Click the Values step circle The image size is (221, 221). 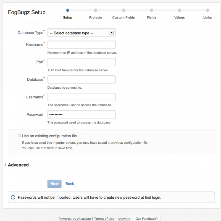pyautogui.click(x=180, y=10)
